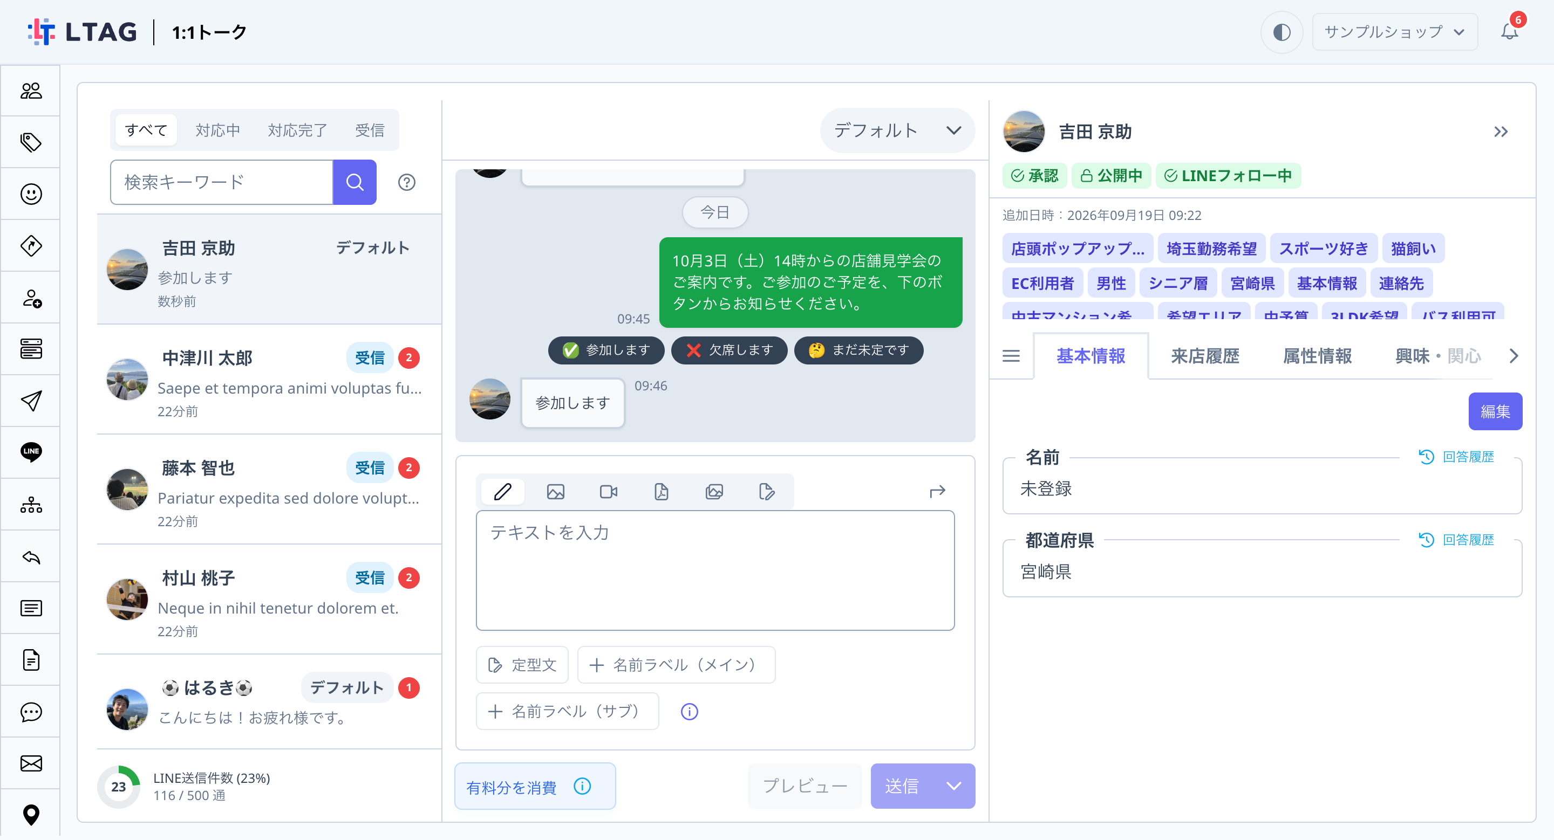The width and height of the screenshot is (1554, 840).
Task: Open the 中津川 太郎 conversation
Action: pos(269,380)
